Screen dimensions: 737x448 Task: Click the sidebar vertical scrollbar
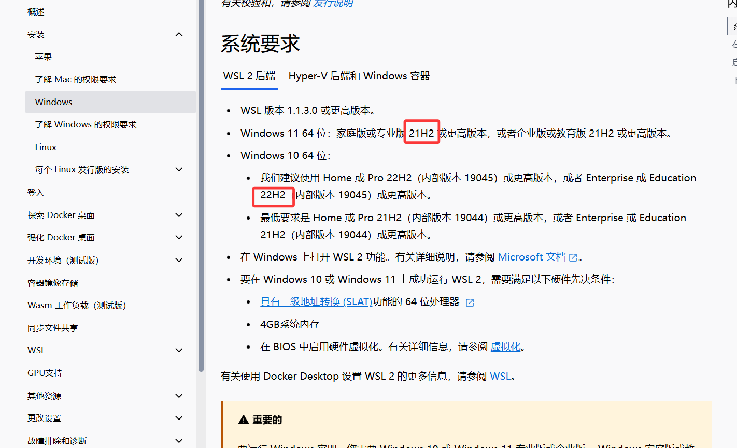point(201,185)
